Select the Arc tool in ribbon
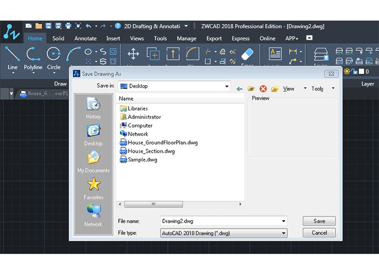This screenshot has width=379, height=274. coord(74,53)
